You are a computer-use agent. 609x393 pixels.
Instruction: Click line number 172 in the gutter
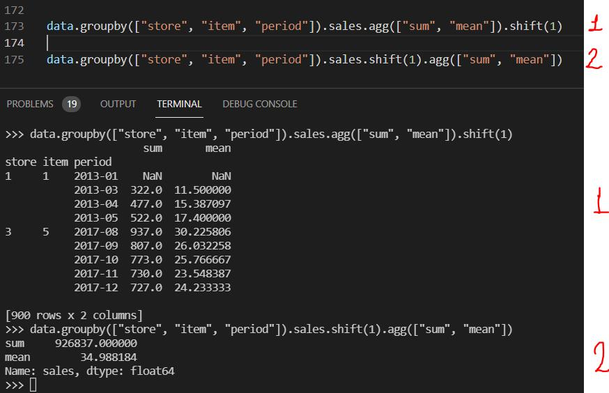14,10
